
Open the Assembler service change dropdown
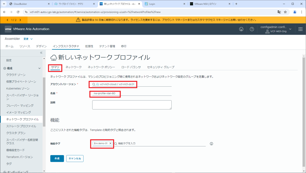coord(28,39)
